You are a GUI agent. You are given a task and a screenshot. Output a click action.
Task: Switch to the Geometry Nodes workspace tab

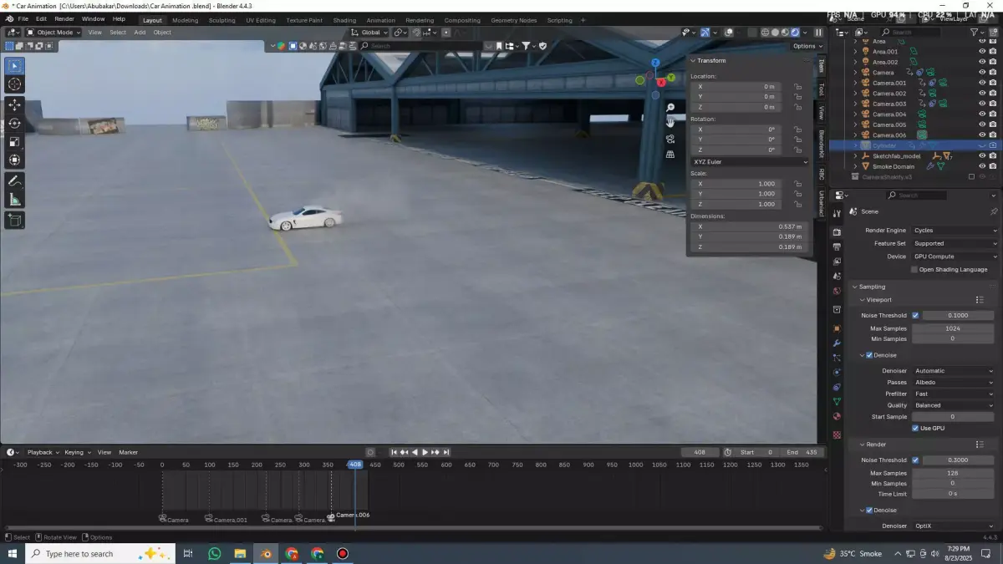[513, 20]
